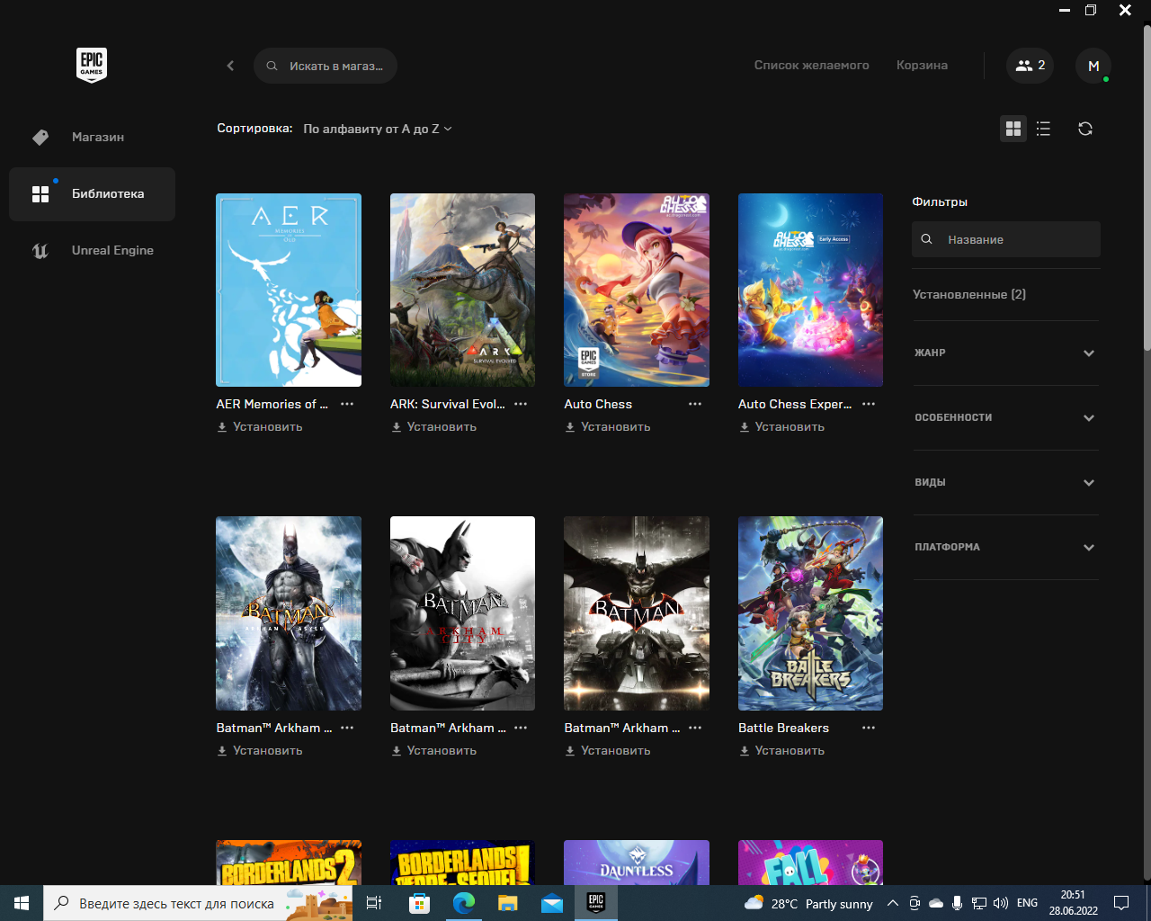Open Список желаемого wishlist
The width and height of the screenshot is (1151, 921).
coord(811,66)
